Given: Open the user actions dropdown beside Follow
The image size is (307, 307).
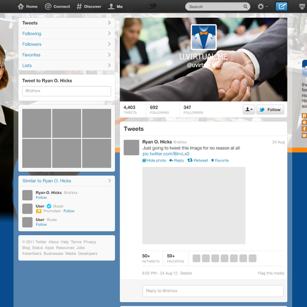Looking at the screenshot, I should (249, 109).
